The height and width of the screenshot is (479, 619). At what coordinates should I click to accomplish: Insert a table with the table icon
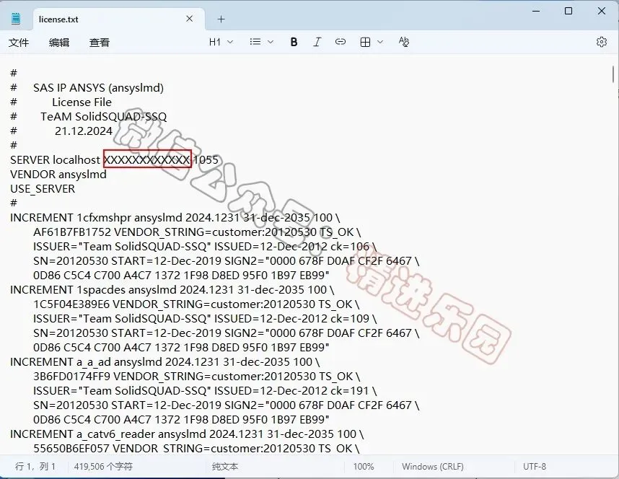click(365, 42)
